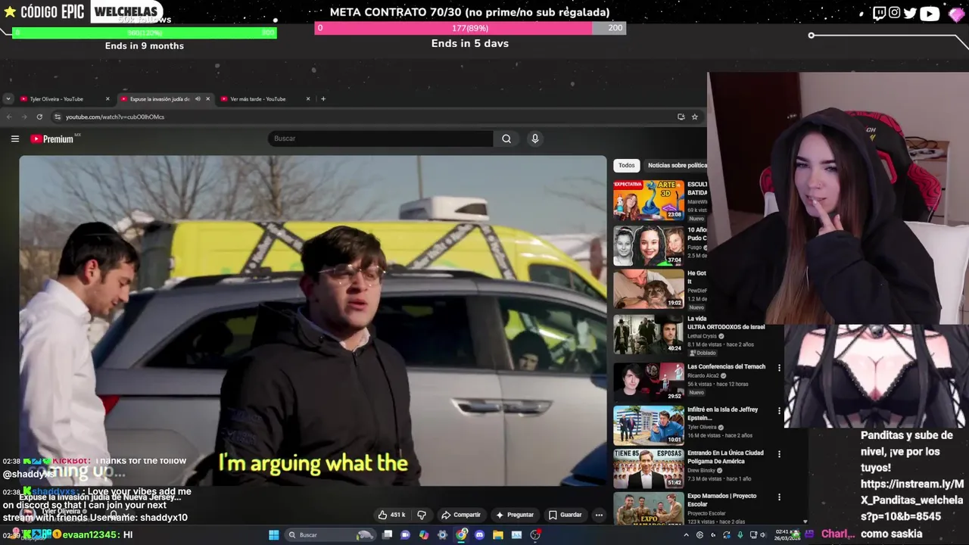Select the Todos filter chip
The width and height of the screenshot is (969, 545).
tap(627, 165)
